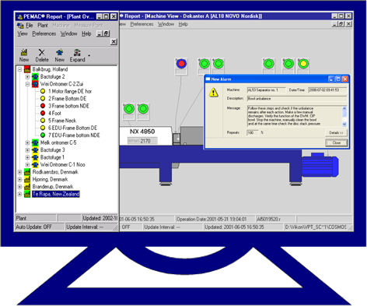Select the Bactofuge 2 machine icon
367x306 pixels.
(35, 76)
